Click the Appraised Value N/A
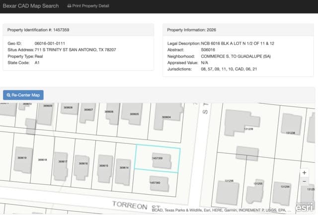This screenshot has height=223, width=318. [x=204, y=63]
